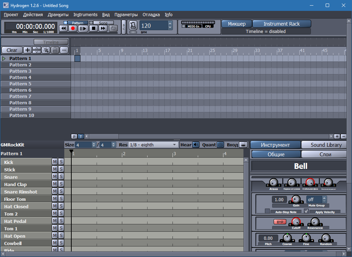Mute the Hat Closed instrument
Image resolution: width=352 pixels, height=257 pixels.
[55, 206]
